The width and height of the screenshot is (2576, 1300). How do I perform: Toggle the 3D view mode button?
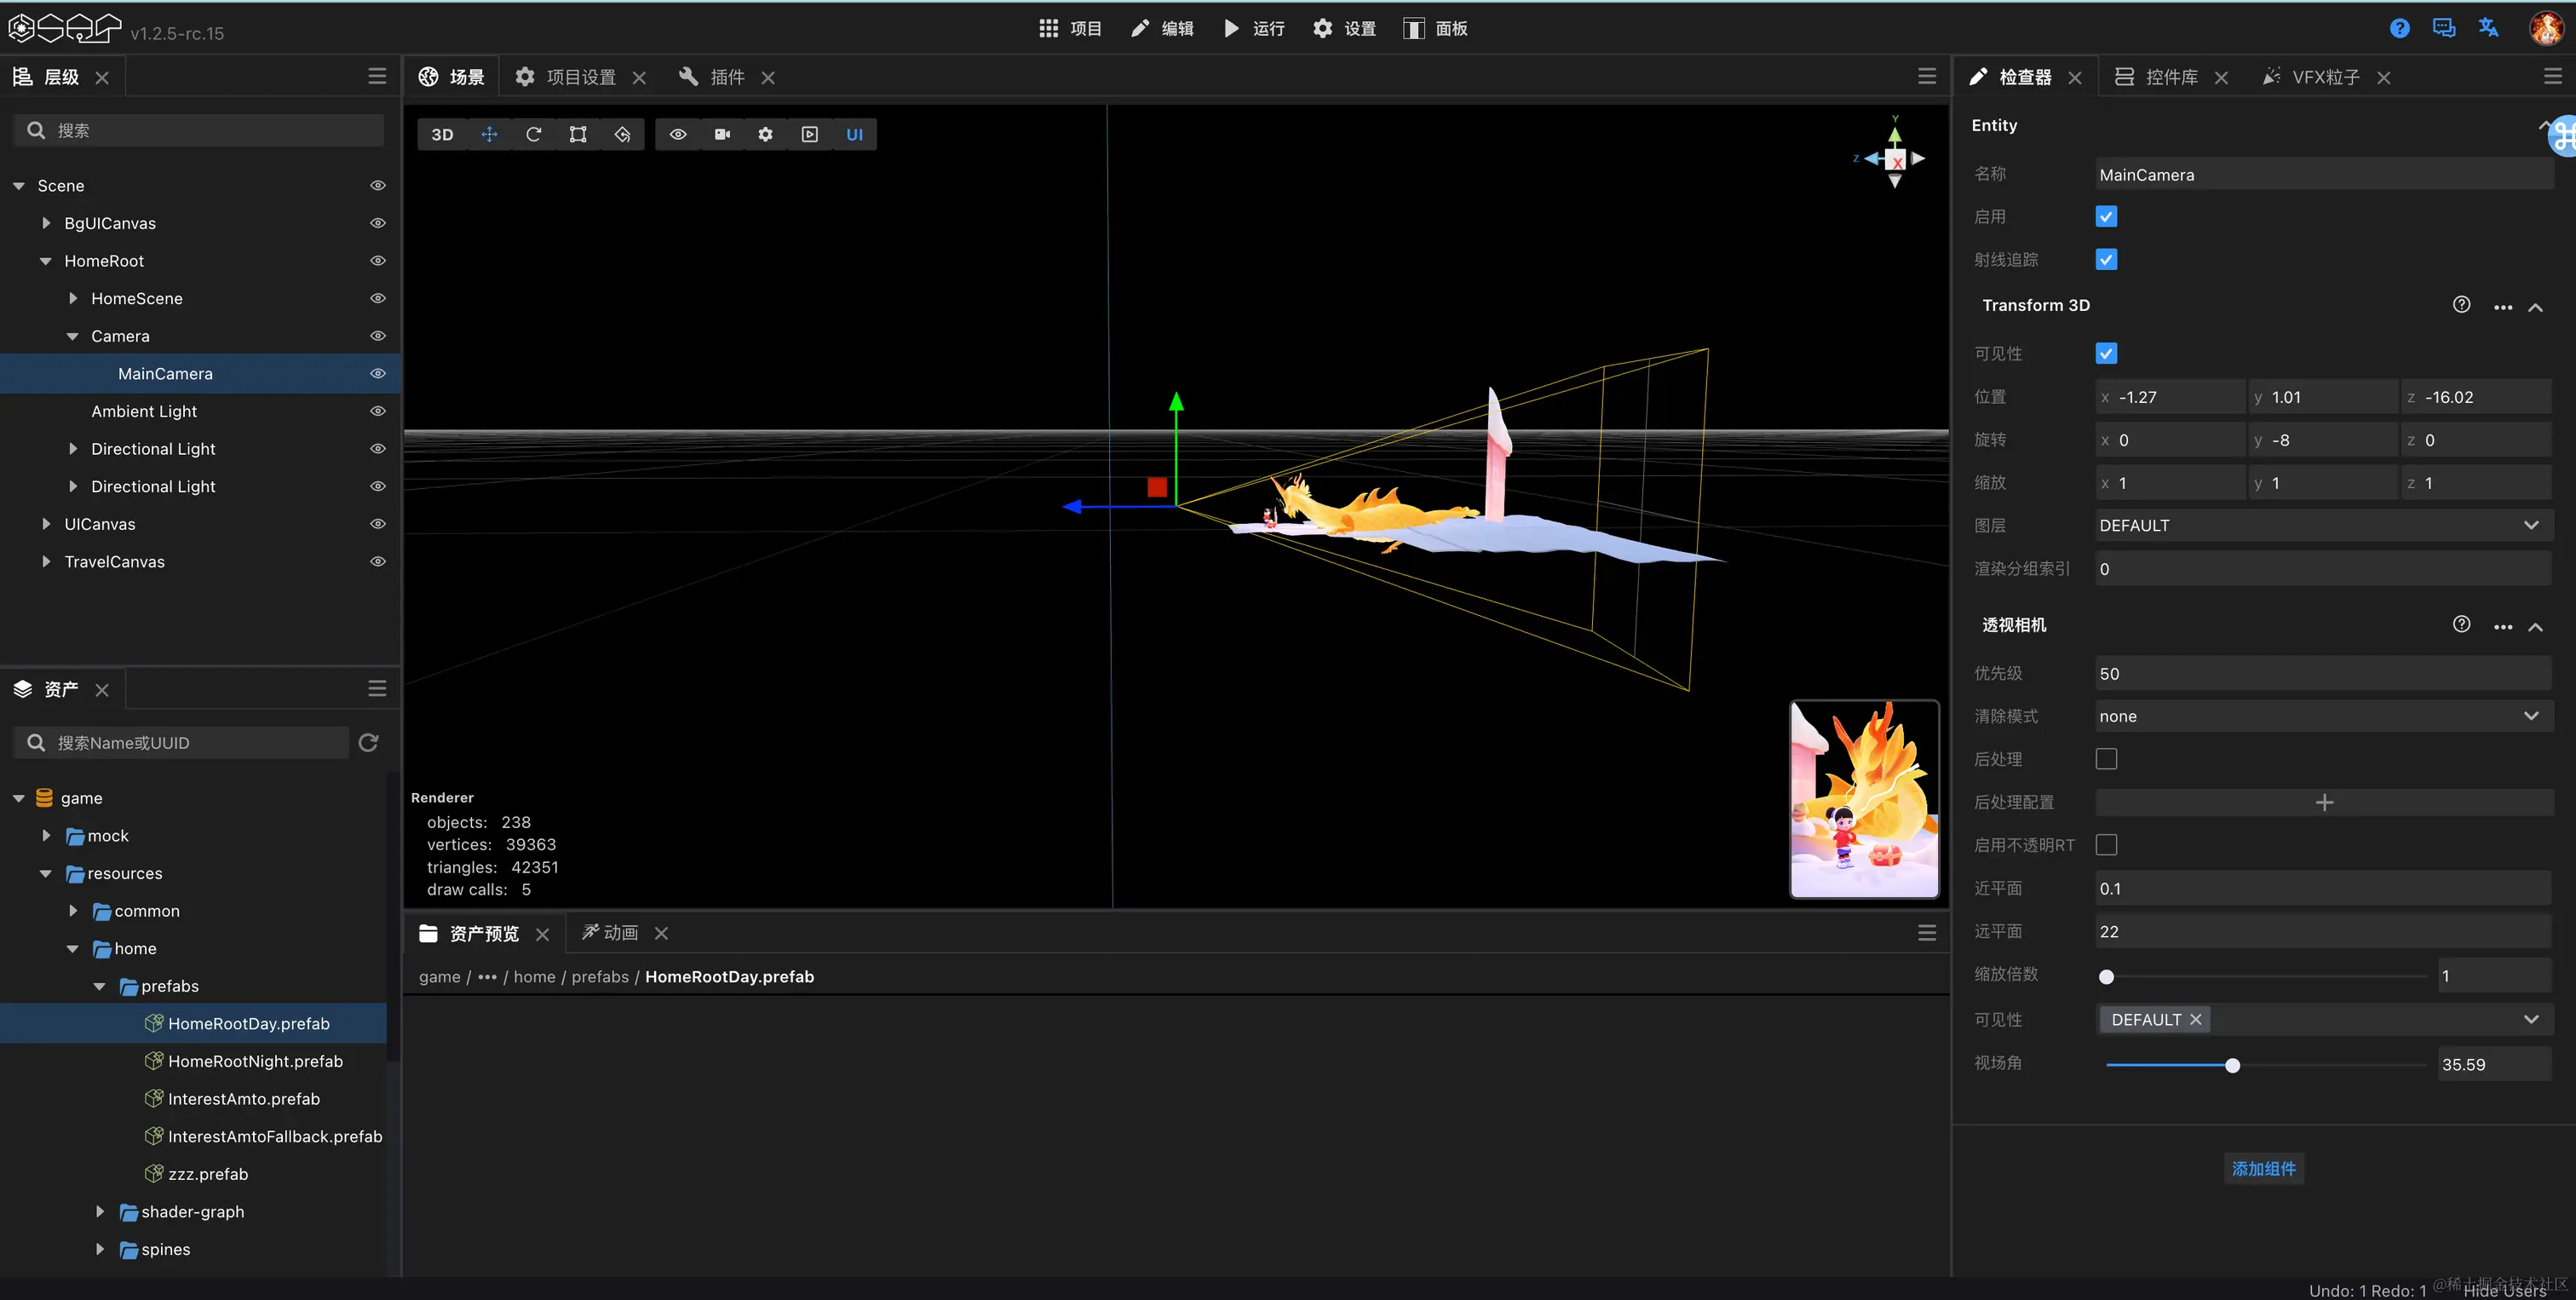point(442,134)
